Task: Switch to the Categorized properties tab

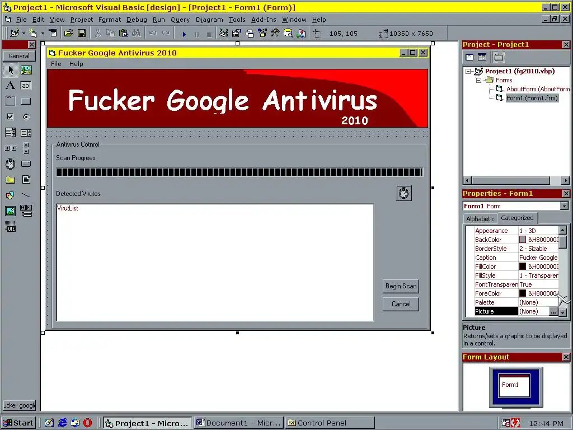Action: pyautogui.click(x=517, y=218)
